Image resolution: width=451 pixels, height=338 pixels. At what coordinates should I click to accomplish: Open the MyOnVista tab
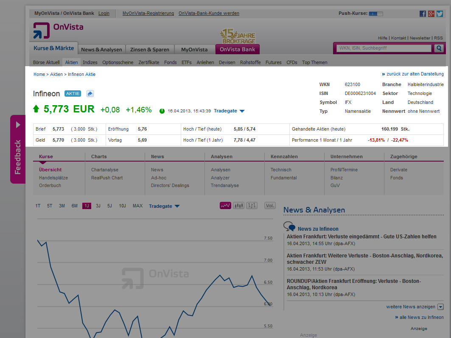pyautogui.click(x=194, y=50)
